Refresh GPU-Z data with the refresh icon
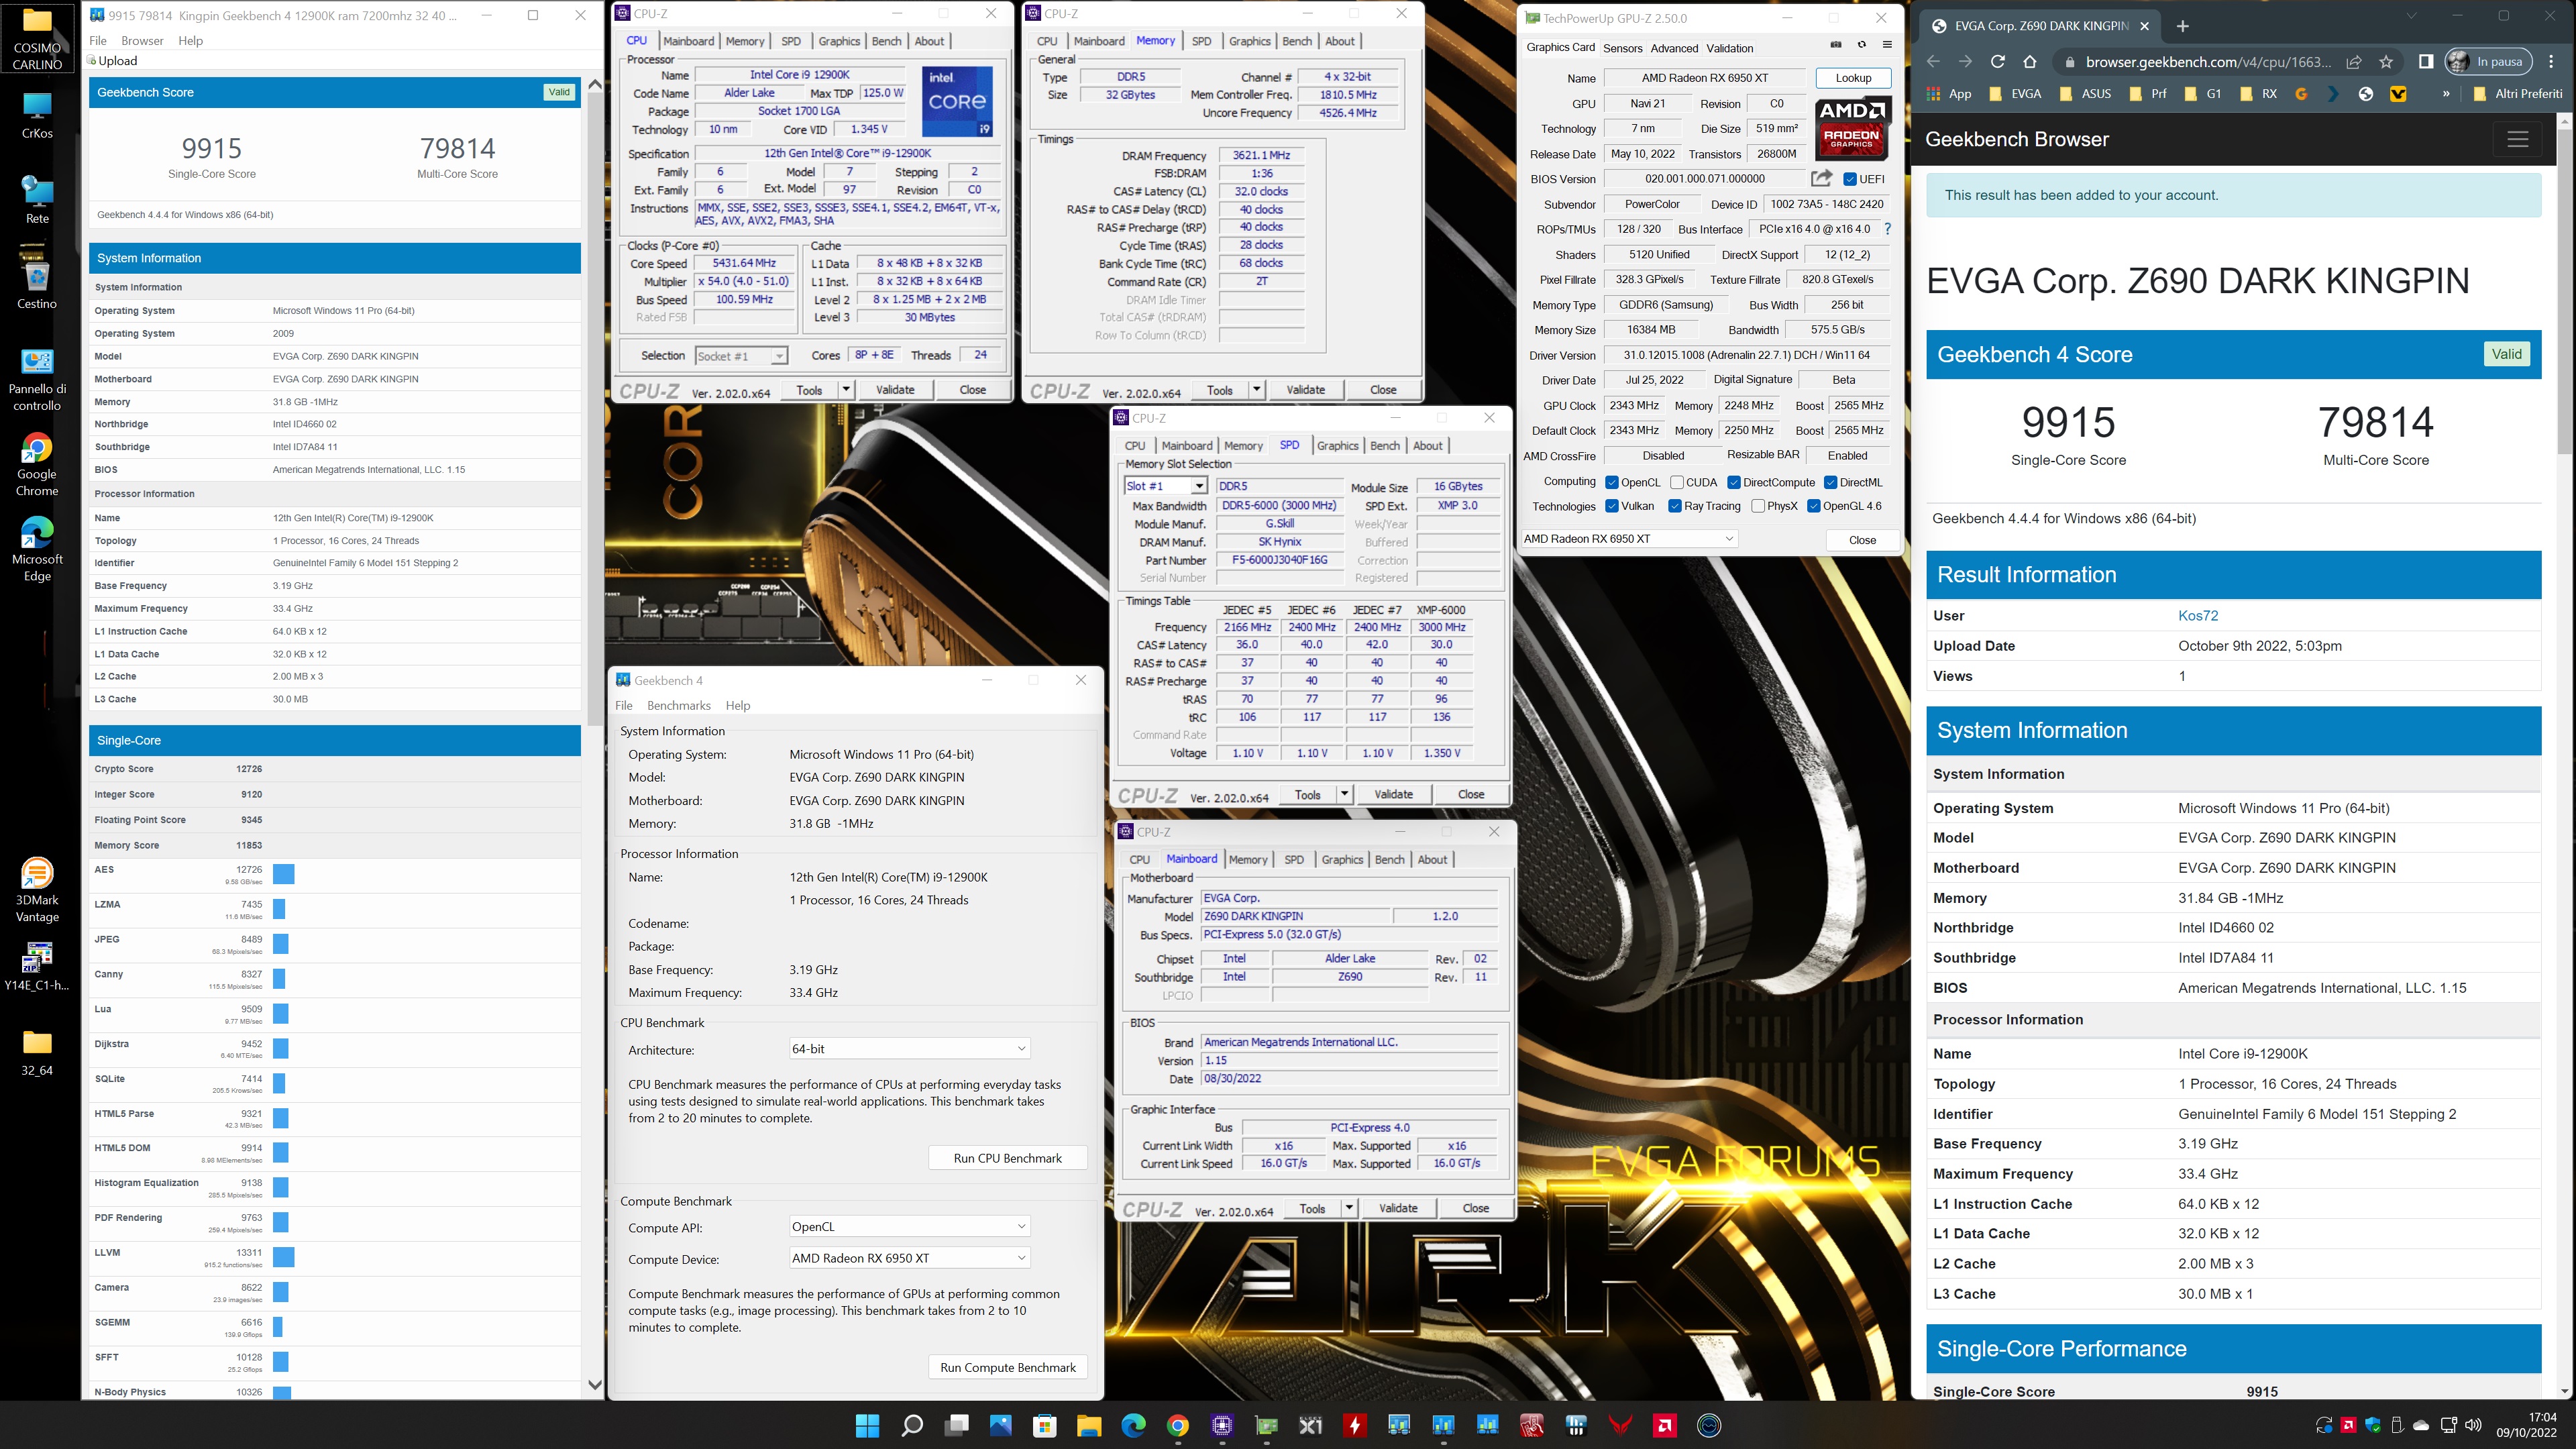Viewport: 2576px width, 1449px height. [x=1861, y=45]
